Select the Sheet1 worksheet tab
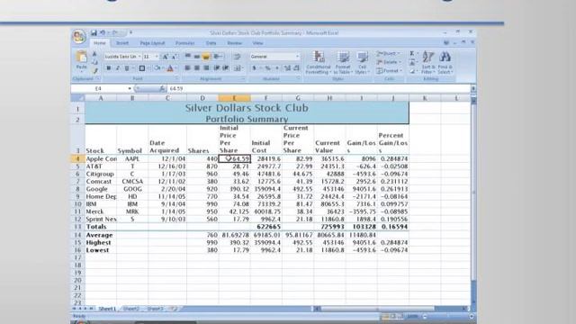The image size is (576, 324). (x=107, y=309)
